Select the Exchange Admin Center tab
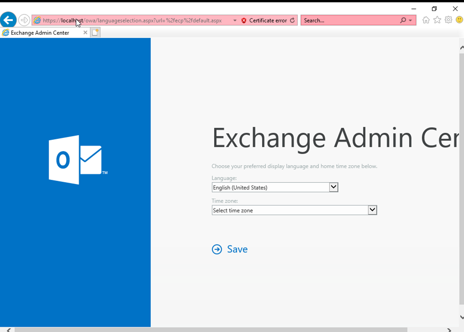The image size is (464, 332). (x=40, y=33)
